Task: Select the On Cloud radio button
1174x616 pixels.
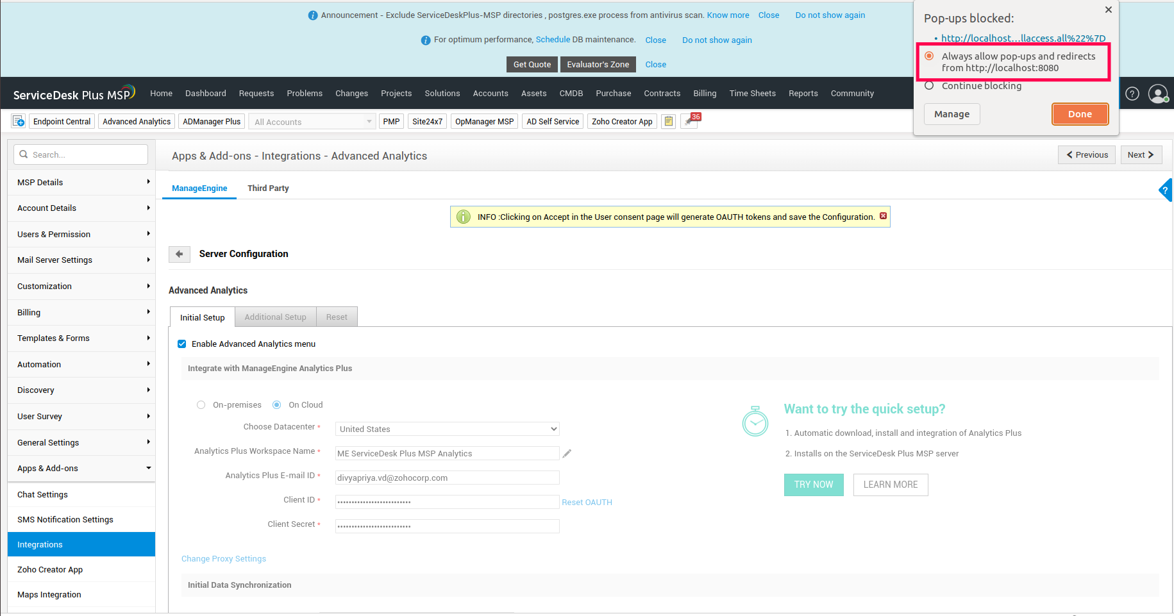Action: pos(277,405)
